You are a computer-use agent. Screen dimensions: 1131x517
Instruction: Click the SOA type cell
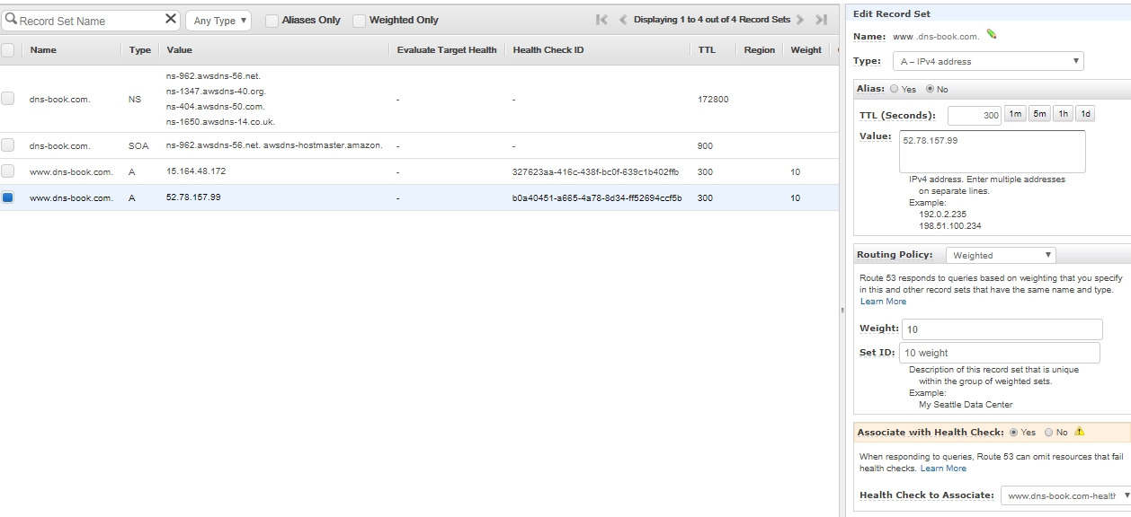(x=138, y=145)
